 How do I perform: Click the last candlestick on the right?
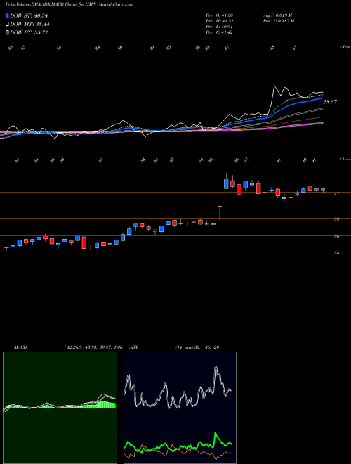pos(323,190)
